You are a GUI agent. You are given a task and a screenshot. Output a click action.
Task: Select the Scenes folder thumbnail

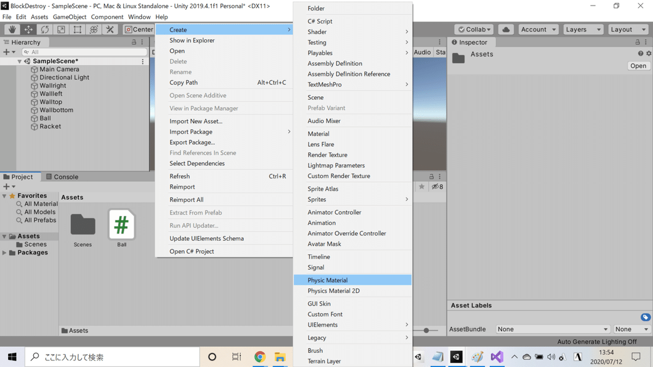coord(83,225)
